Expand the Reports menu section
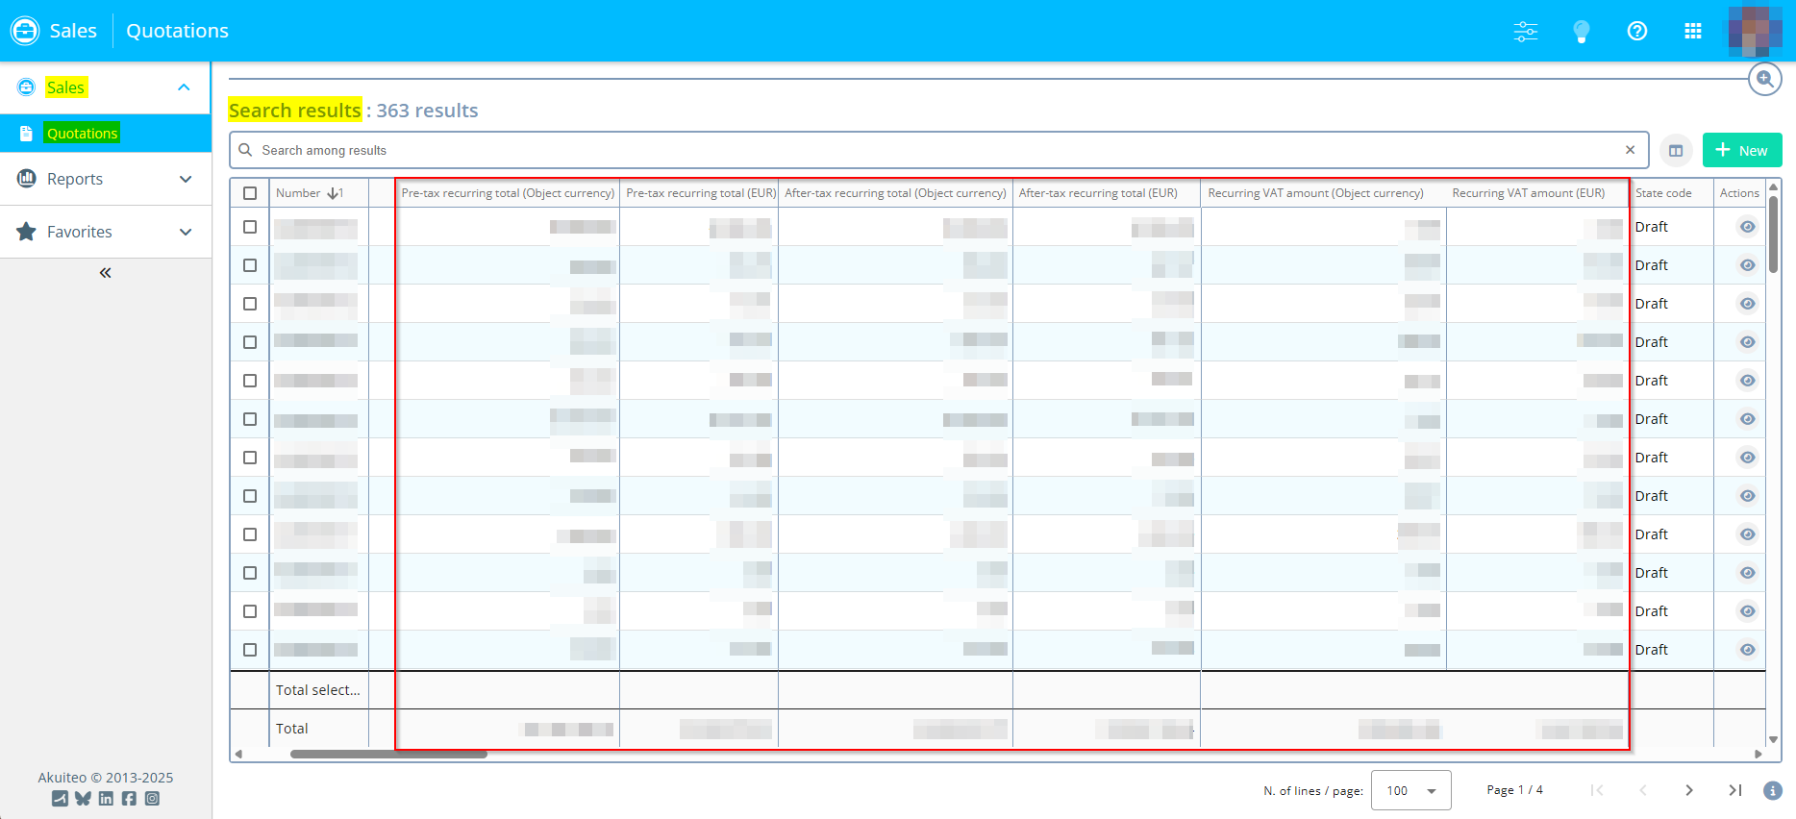The width and height of the screenshot is (1796, 819). [x=106, y=179]
